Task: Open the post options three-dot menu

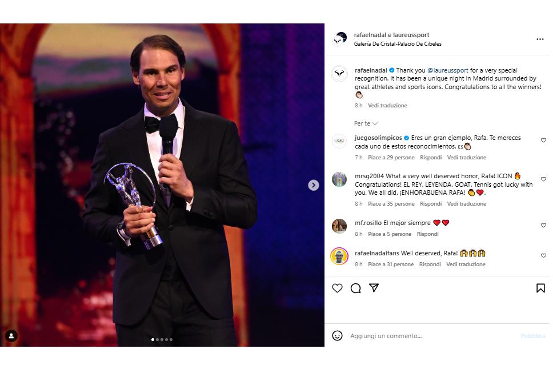Action: coord(540,39)
